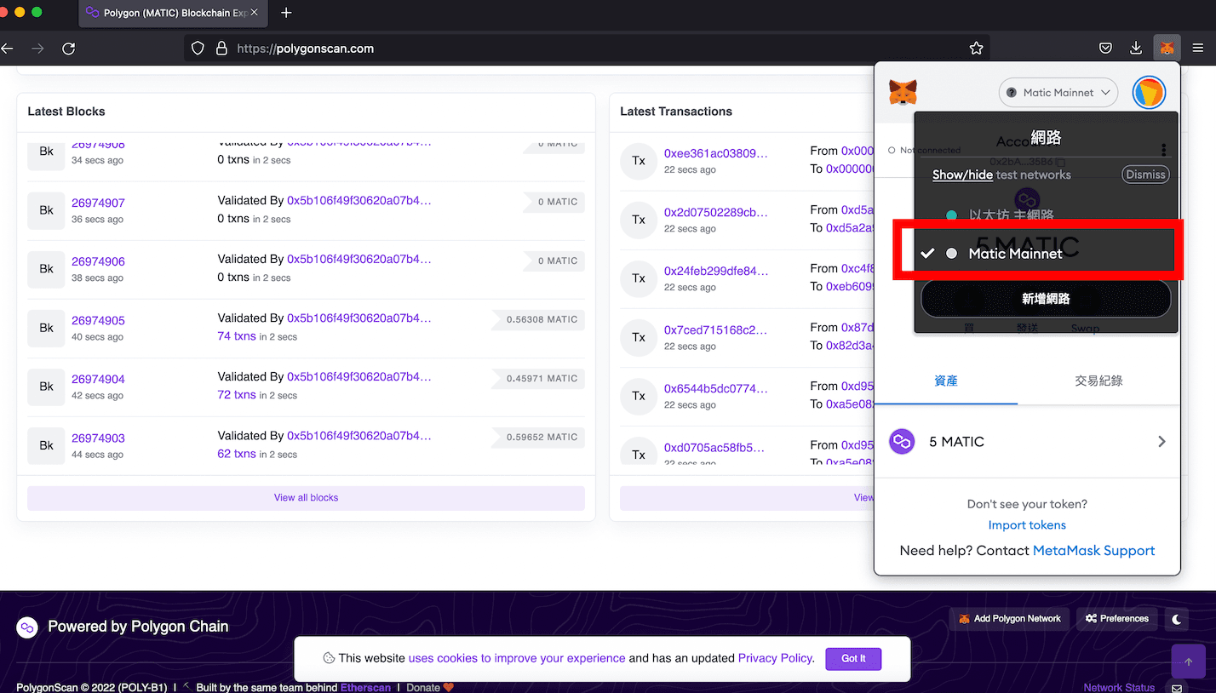The image size is (1216, 693).
Task: Click the Latest Transactions heading
Action: [676, 112]
